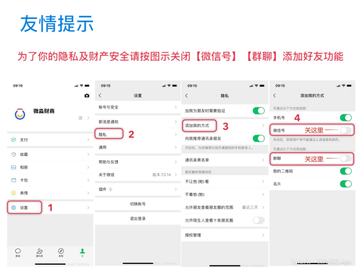Toggle 允许陌生人查看十条朋友圈 switch

coord(259,220)
